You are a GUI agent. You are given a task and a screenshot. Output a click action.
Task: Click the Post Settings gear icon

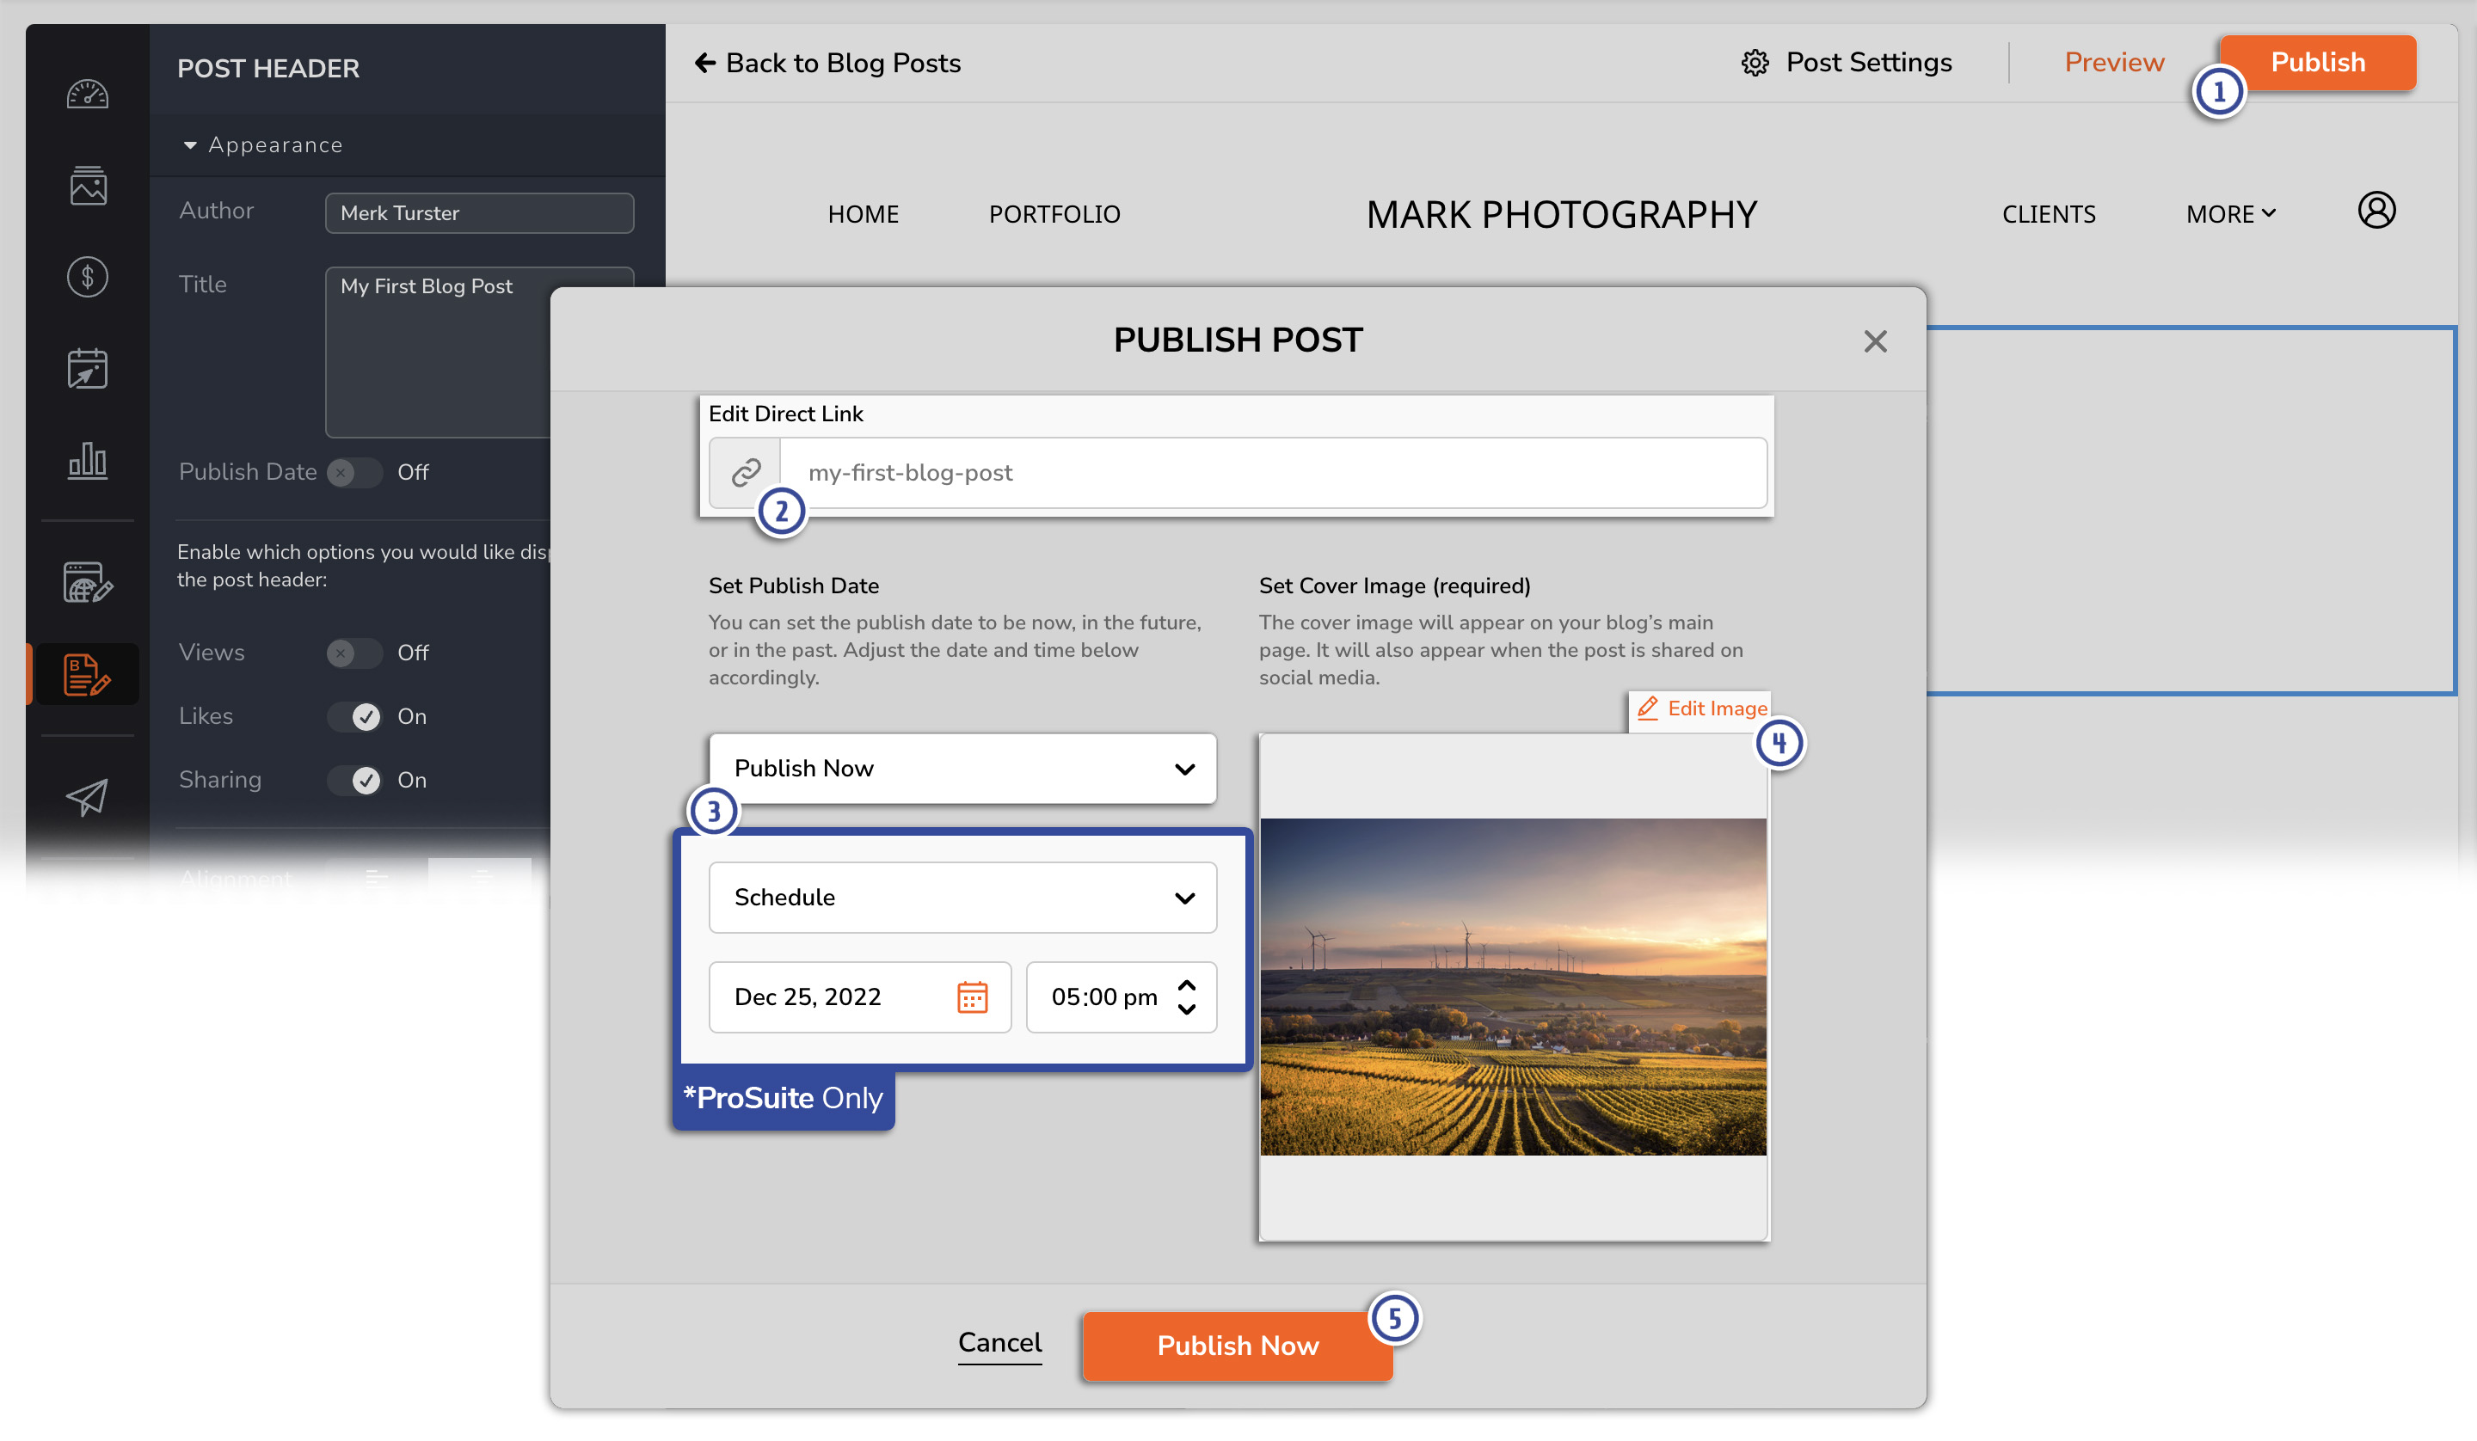click(x=1755, y=63)
